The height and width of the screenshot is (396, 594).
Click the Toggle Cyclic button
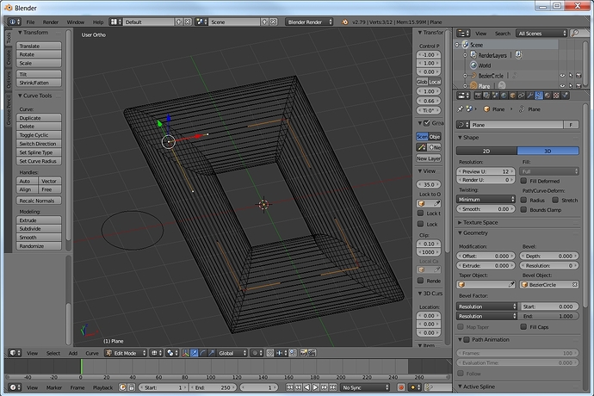tap(39, 135)
